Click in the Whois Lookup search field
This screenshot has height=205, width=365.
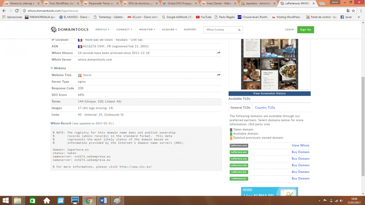[x=220, y=30]
